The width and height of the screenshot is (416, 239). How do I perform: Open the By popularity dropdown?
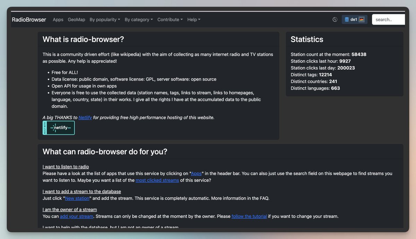(105, 19)
